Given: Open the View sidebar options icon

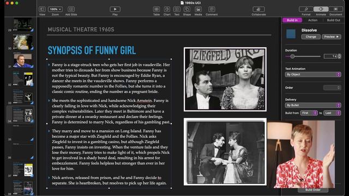Looking at the screenshot, I should tap(42, 9).
